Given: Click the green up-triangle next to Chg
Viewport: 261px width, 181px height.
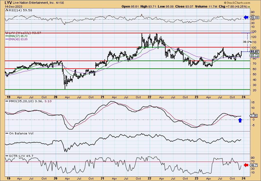Looking at the screenshot, I should pyautogui.click(x=249, y=7).
